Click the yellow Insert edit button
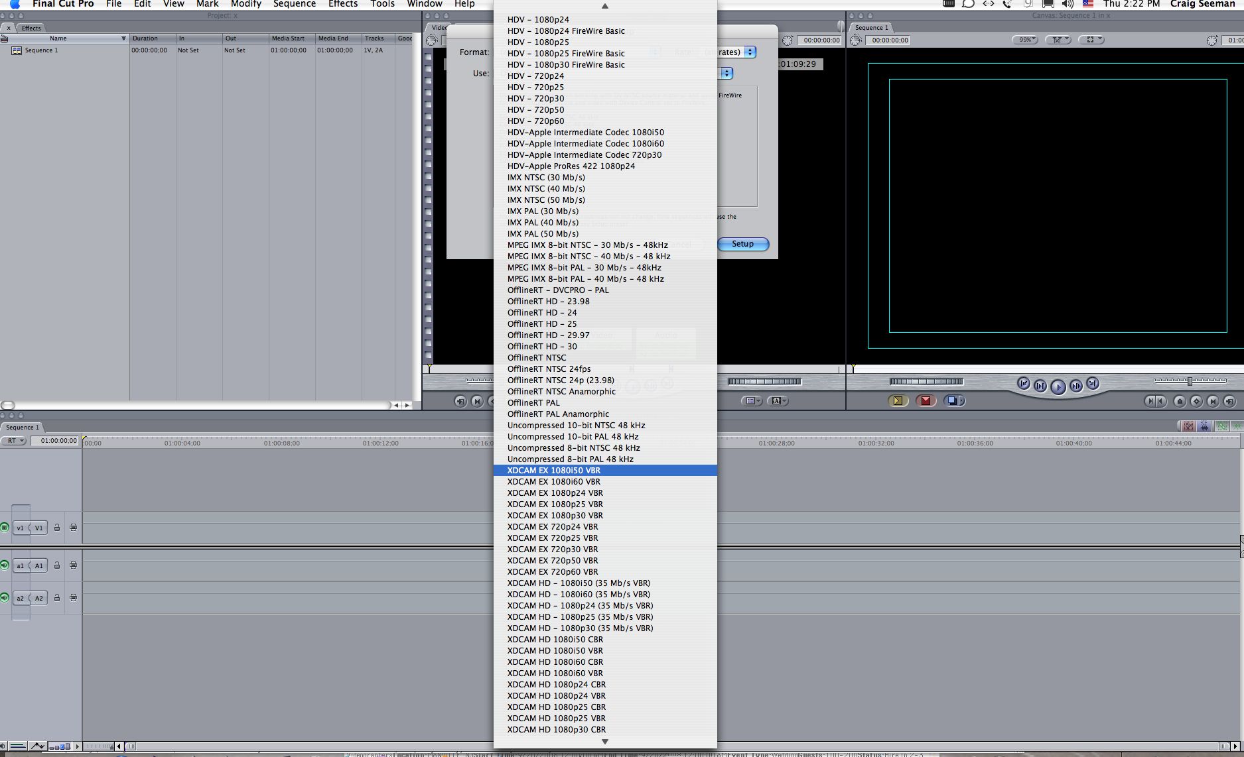Viewport: 1244px width, 757px height. coord(898,400)
